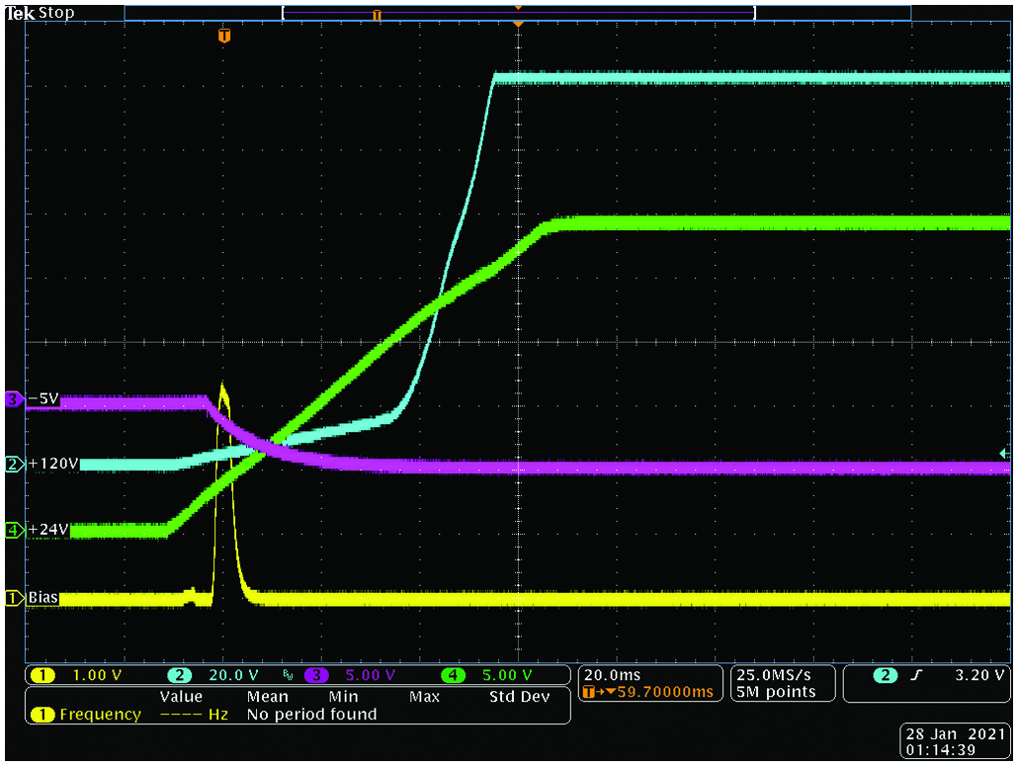Viewport: 1018px width, 766px height.
Task: Click the No period found message
Action: [x=311, y=715]
